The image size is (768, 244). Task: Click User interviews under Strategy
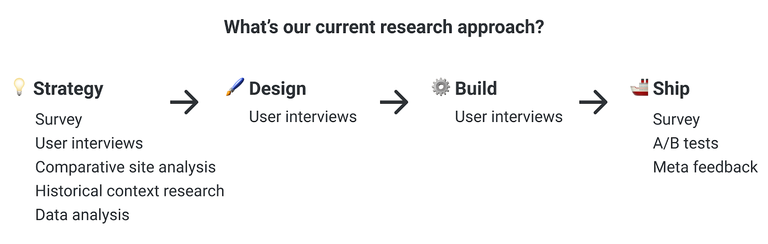click(x=89, y=143)
